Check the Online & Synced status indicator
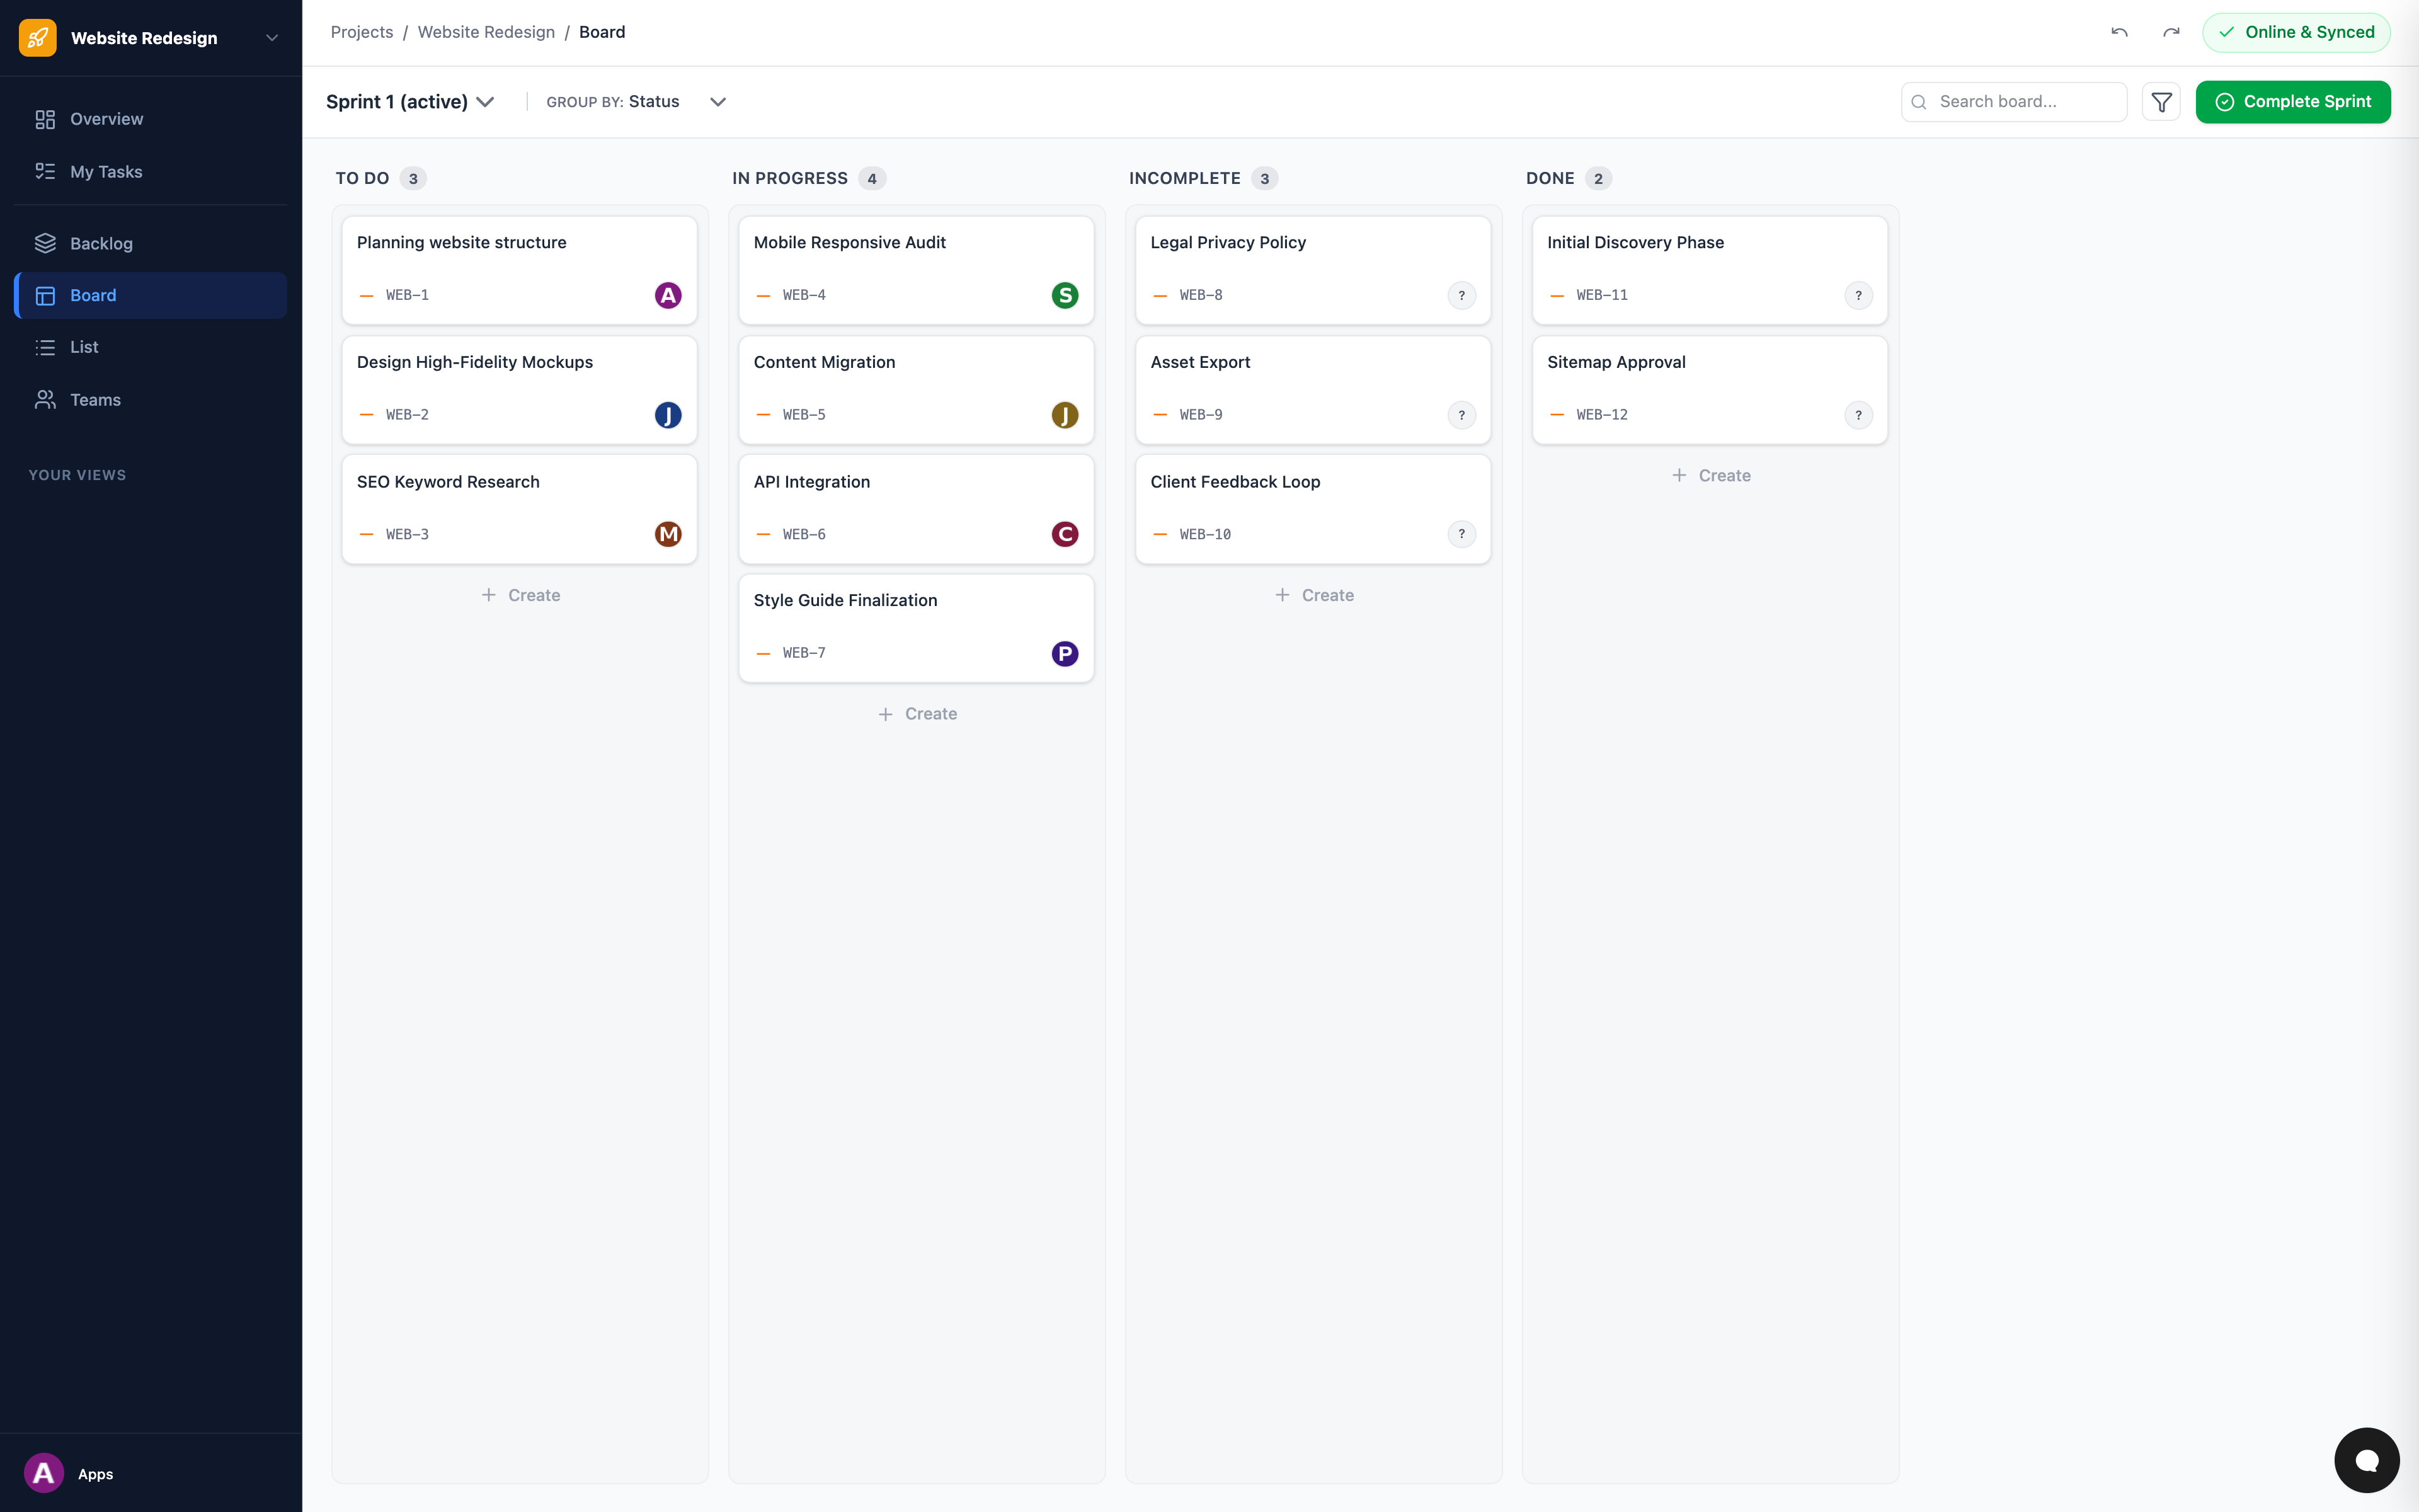The height and width of the screenshot is (1512, 2419). coord(2295,32)
